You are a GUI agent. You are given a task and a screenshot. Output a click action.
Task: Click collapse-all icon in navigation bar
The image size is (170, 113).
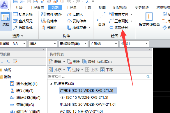pyautogui.click(x=1, y=62)
